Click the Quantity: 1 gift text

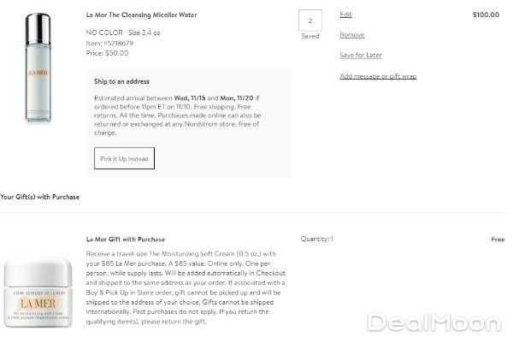pyautogui.click(x=317, y=240)
